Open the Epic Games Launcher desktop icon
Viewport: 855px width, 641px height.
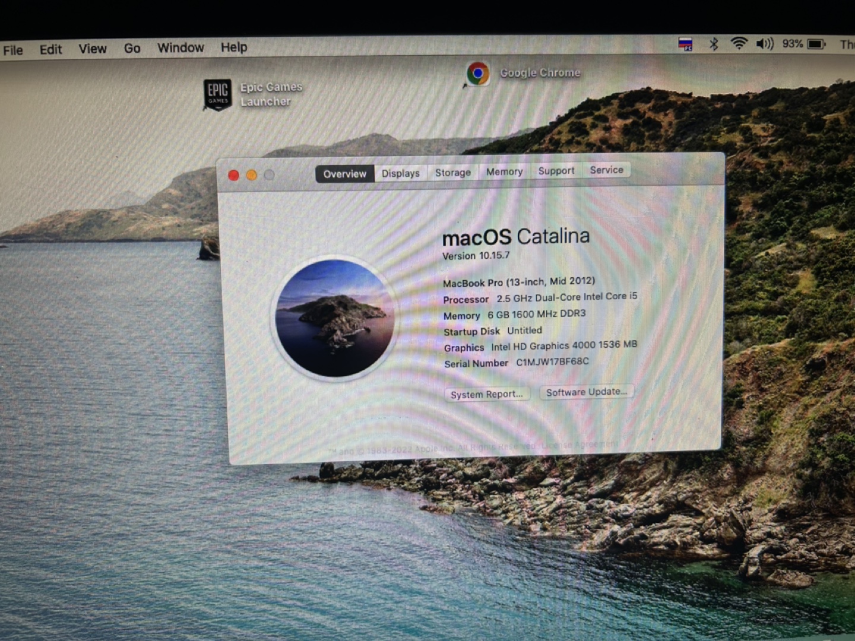tap(217, 94)
